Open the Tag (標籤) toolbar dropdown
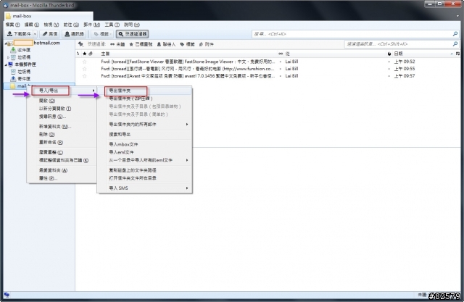This screenshot has width=464, height=302. click(102, 34)
